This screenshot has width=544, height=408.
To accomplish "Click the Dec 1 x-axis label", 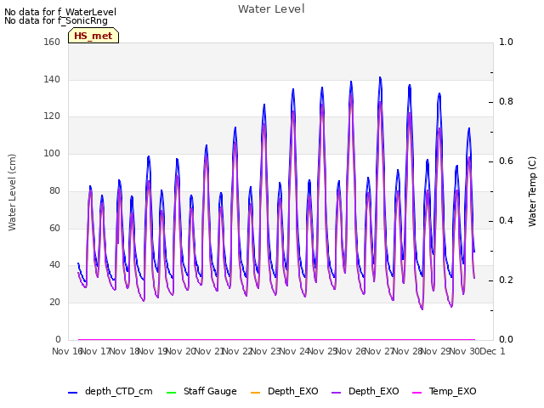I will [492, 351].
